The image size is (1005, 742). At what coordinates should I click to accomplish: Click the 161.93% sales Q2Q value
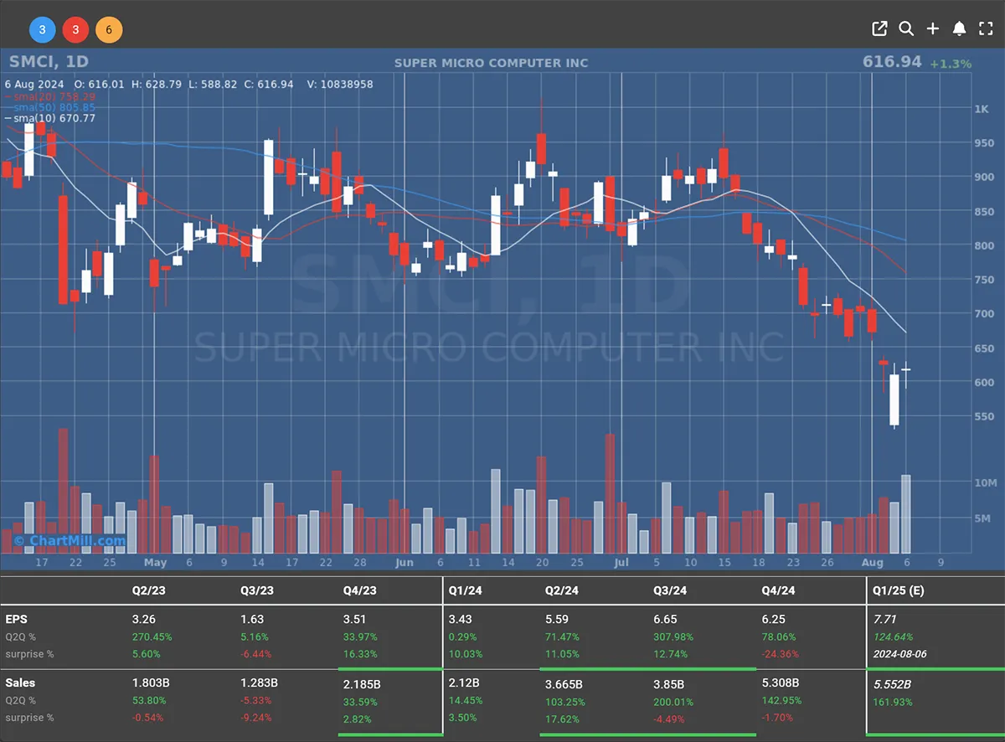pos(894,702)
